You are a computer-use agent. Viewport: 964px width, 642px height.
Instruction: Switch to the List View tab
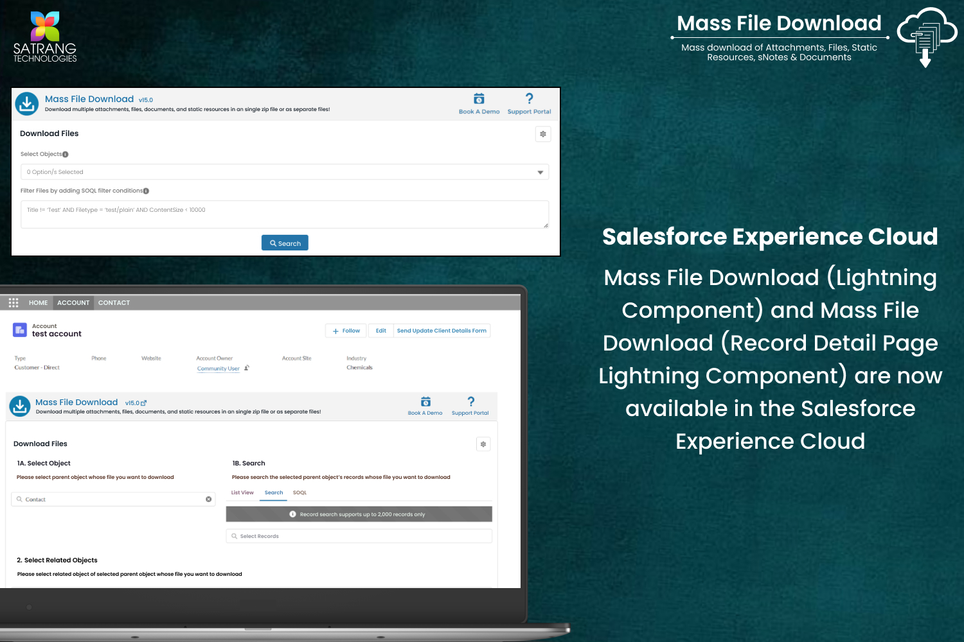pos(242,493)
